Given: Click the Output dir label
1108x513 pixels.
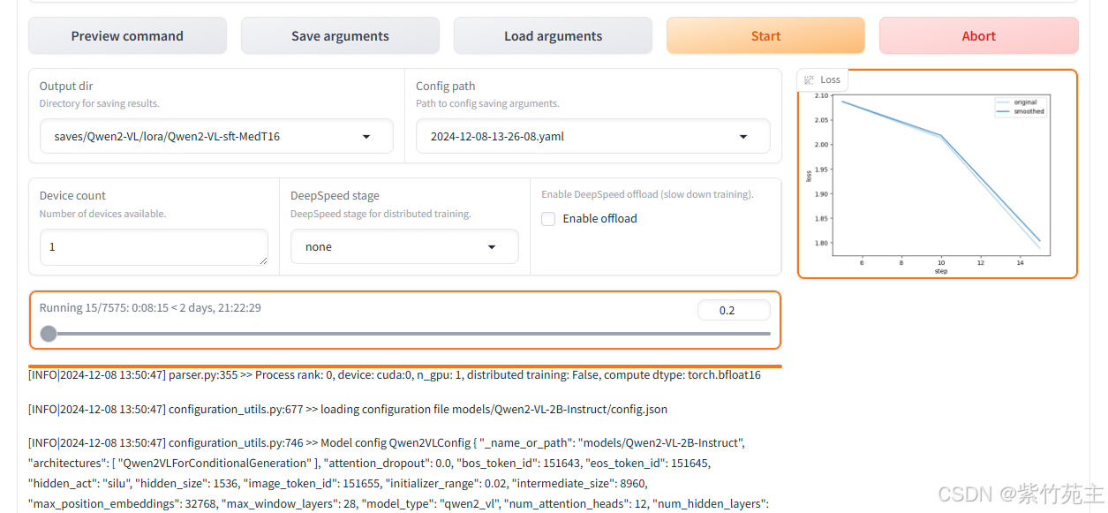Looking at the screenshot, I should [66, 86].
